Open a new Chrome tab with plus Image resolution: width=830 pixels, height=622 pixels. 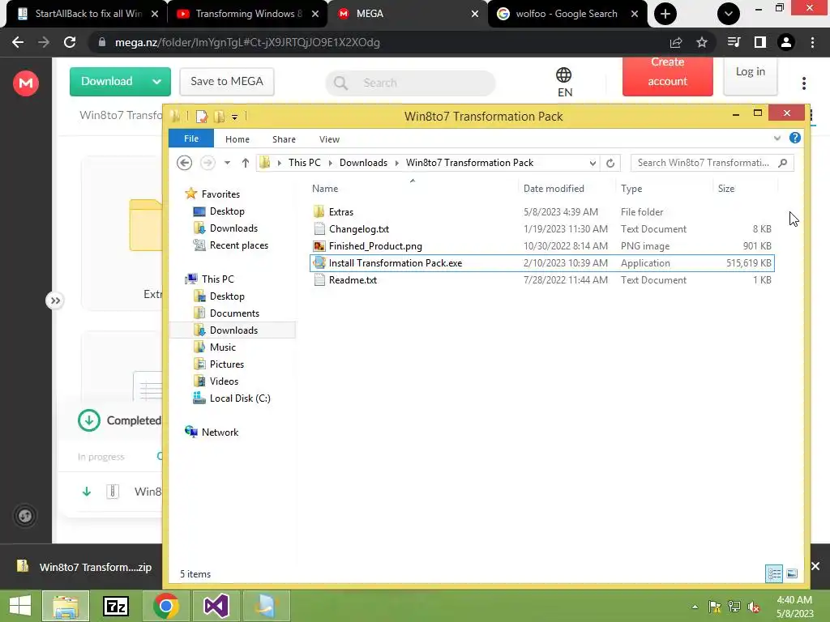point(665,14)
